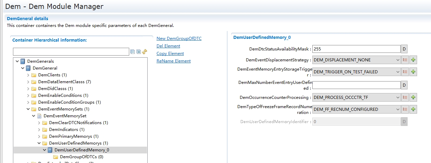Open the DemOccurrenceCounterProcessing dropdown
The height and width of the screenshot is (163, 431).
(x=398, y=98)
